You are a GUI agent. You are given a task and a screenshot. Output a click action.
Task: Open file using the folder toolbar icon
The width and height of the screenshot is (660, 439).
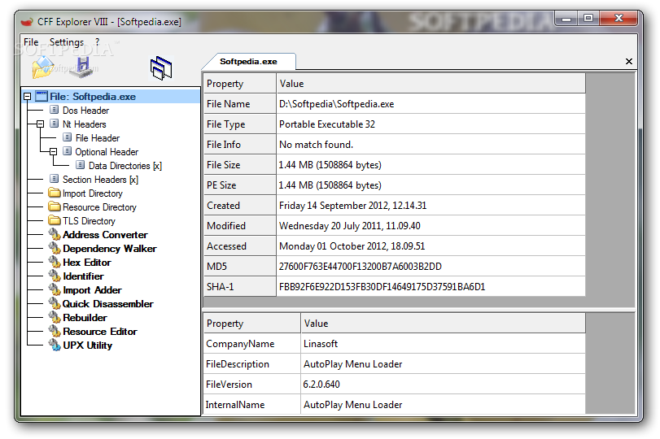[43, 67]
